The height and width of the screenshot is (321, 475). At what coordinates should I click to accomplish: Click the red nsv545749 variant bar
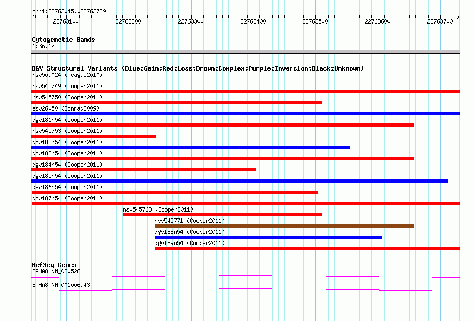(246, 91)
